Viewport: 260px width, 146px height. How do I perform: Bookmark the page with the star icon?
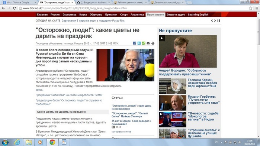[x=251, y=8]
